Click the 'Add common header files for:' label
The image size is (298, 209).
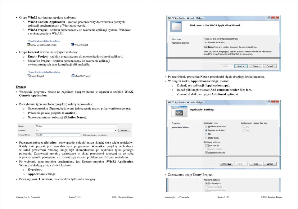pyautogui.click(x=254, y=123)
